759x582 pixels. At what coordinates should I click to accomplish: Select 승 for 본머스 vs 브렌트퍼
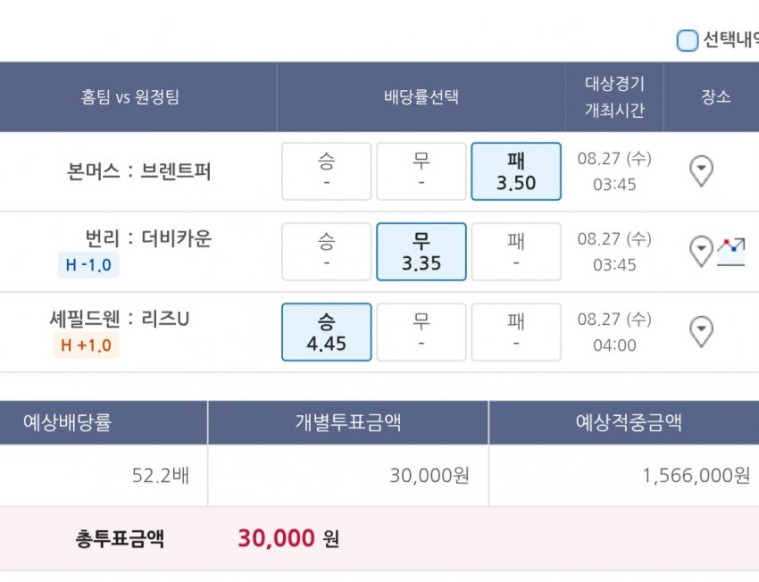pos(326,171)
